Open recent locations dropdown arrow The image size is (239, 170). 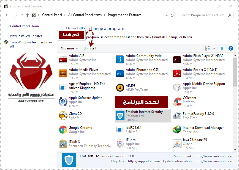(x=22, y=15)
